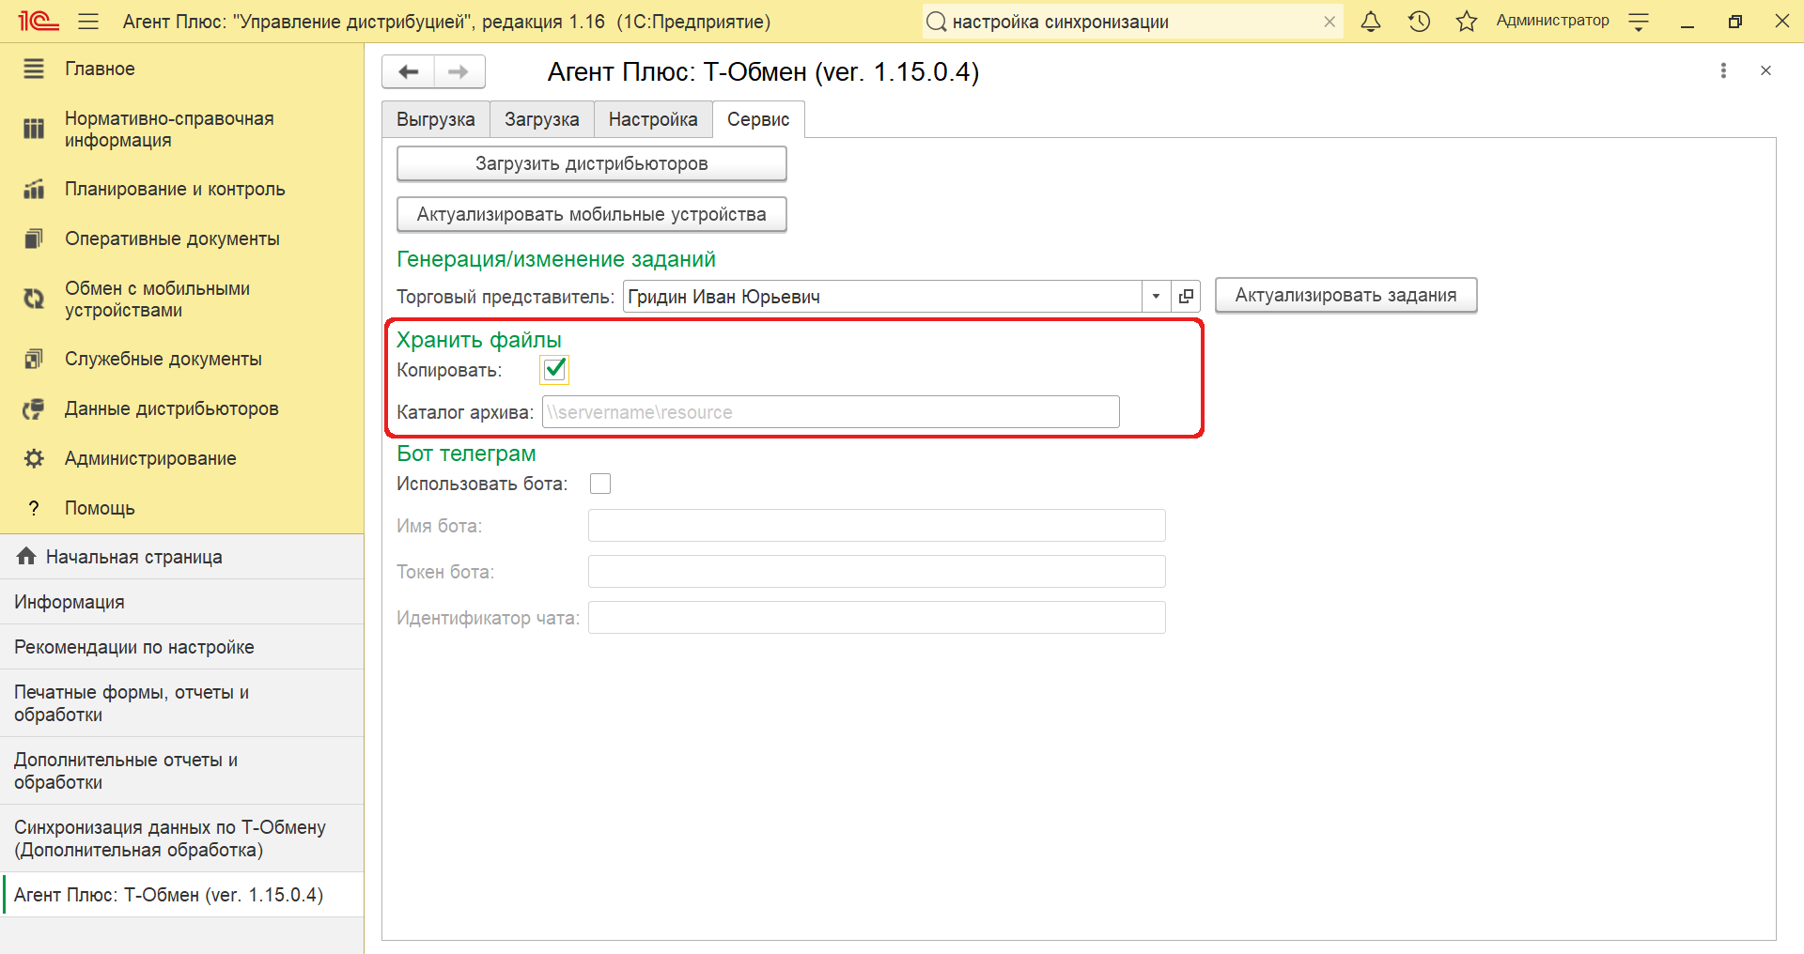Viewport: 1804px width, 954px height.
Task: Select Агент Плюс: Т-Обмен open window item
Action: pos(181,895)
